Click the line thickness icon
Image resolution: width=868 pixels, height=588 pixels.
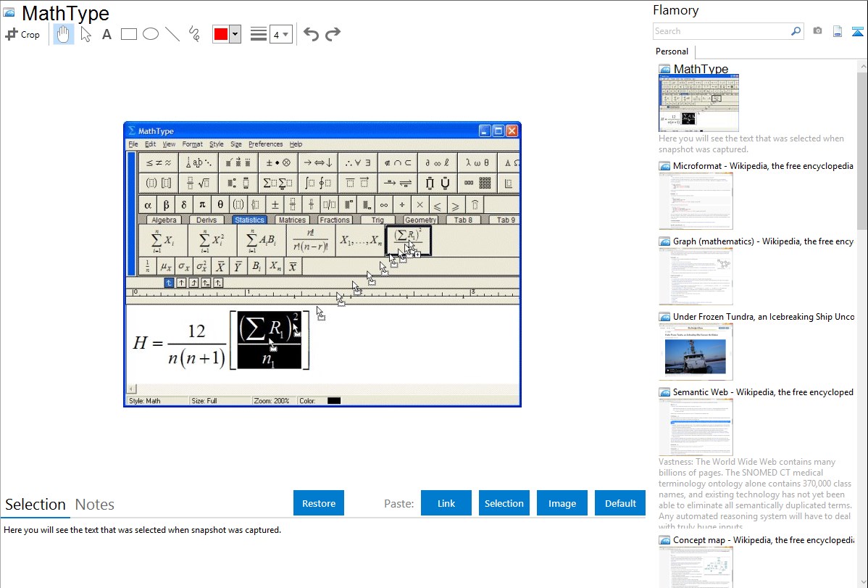(x=259, y=34)
